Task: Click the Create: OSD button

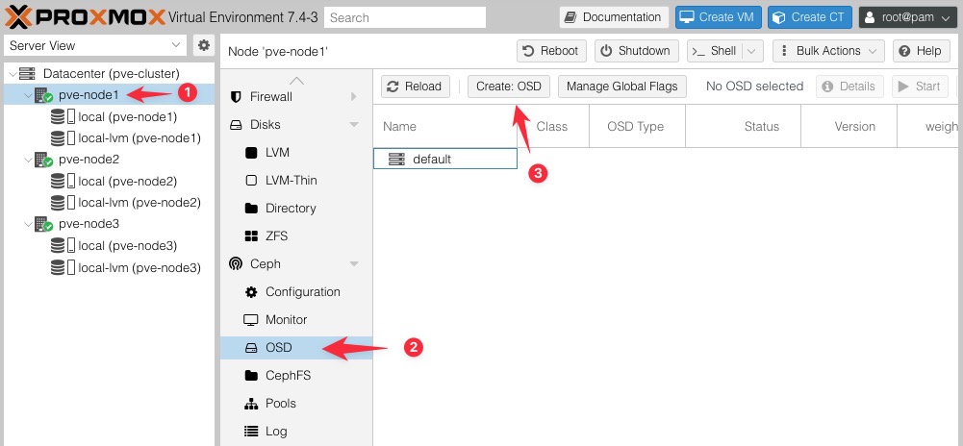Action: [509, 87]
